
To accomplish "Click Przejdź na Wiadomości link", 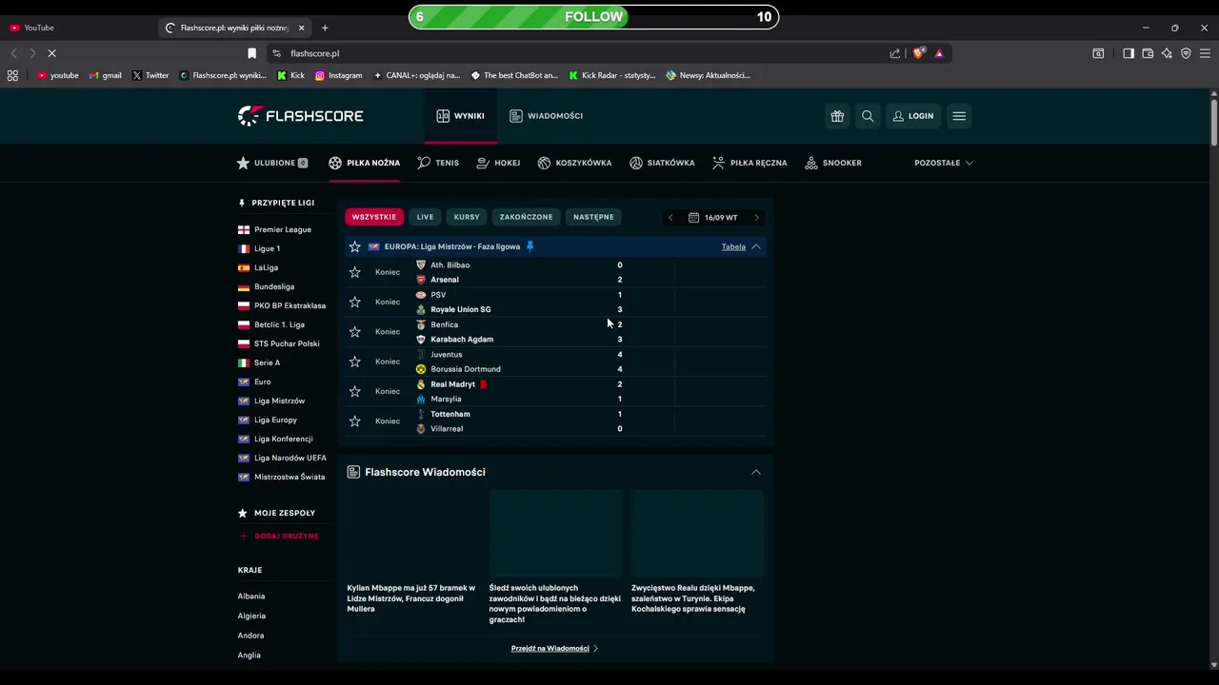I will pos(554,648).
